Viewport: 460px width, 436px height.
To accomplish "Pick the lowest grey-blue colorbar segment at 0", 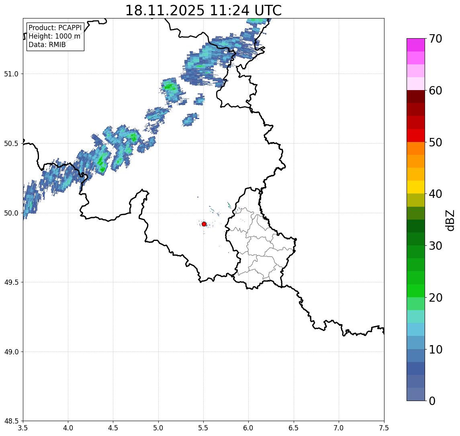I will click(416, 394).
